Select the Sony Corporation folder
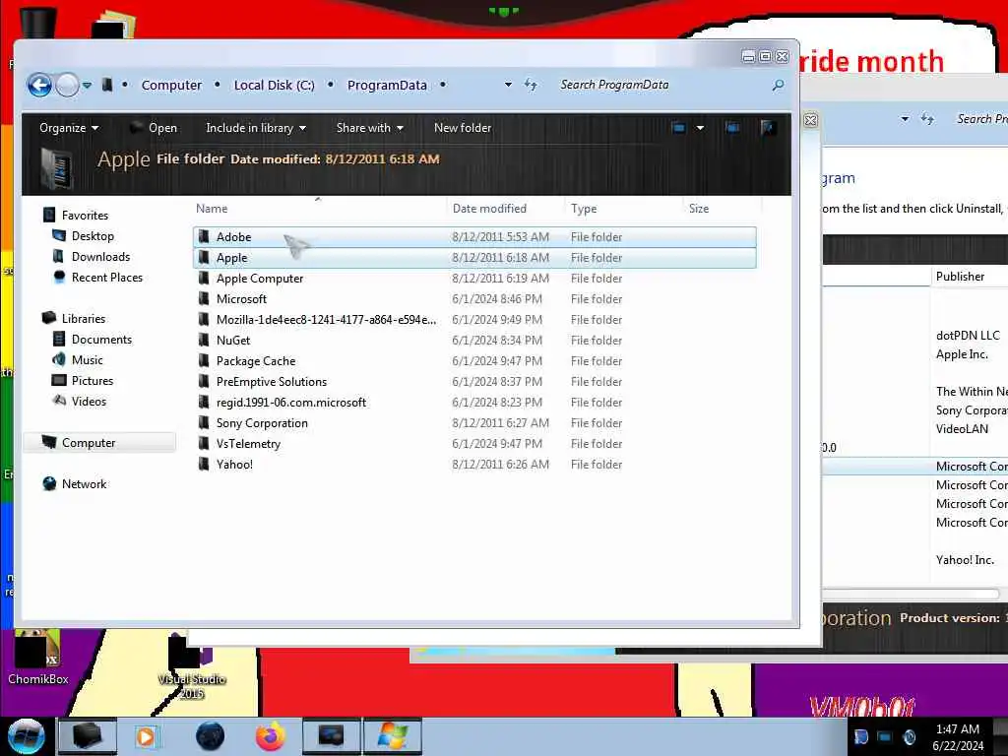Screen dimensions: 1008x756 [474, 423]
